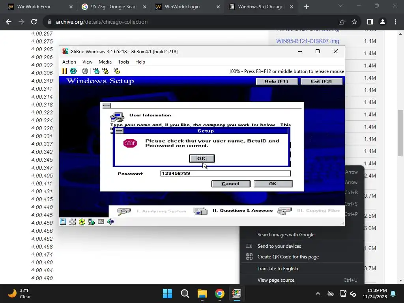Open the Action menu in 86Box
Viewport: 404px width, 303px height.
[x=69, y=62]
